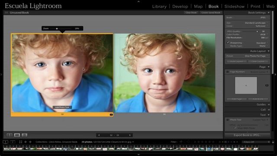Open the Filters Off dropdown
The width and height of the screenshot is (277, 156).
(x=256, y=142)
